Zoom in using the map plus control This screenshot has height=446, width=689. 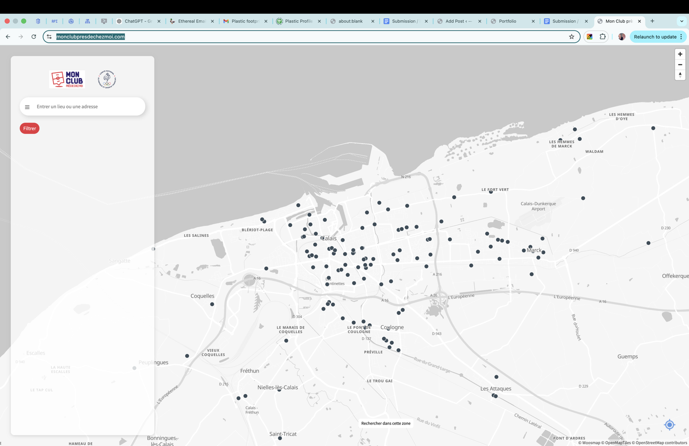[x=680, y=54]
